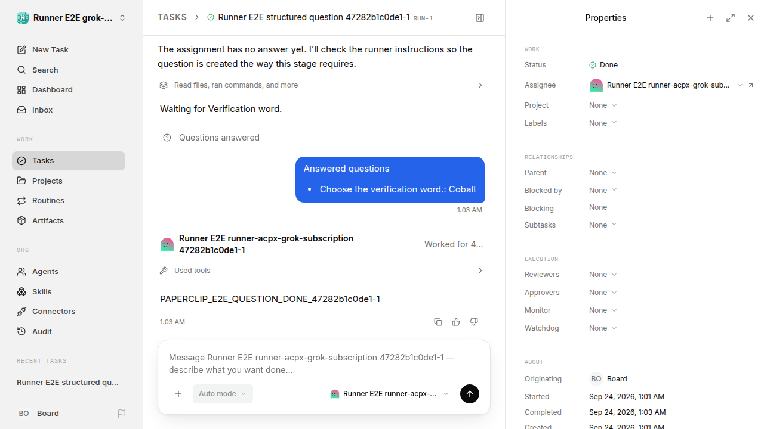This screenshot has width=764, height=429.
Task: Select Tasks in the sidebar
Action: coord(69,160)
